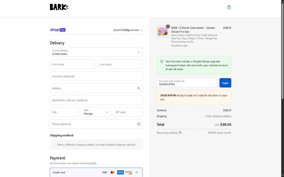Screen dimensions: 284x177
Task: Select the Credit card payment option
Action: click(96, 172)
